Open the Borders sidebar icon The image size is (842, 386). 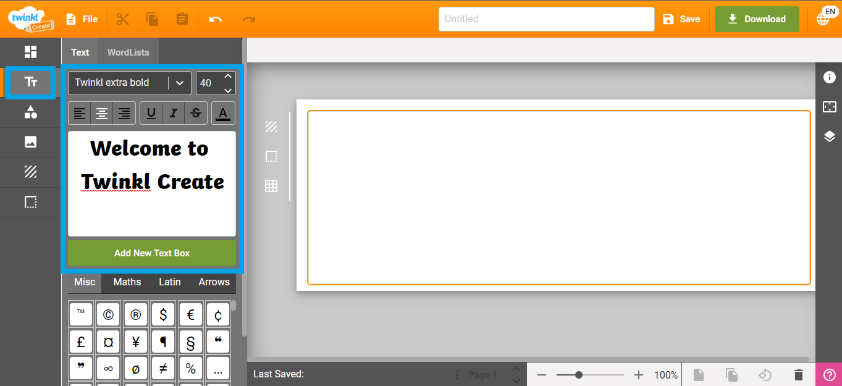pyautogui.click(x=30, y=202)
